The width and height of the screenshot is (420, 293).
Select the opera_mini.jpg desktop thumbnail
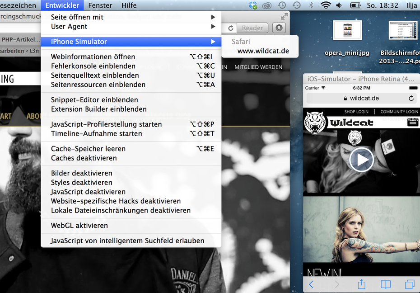coord(347,30)
